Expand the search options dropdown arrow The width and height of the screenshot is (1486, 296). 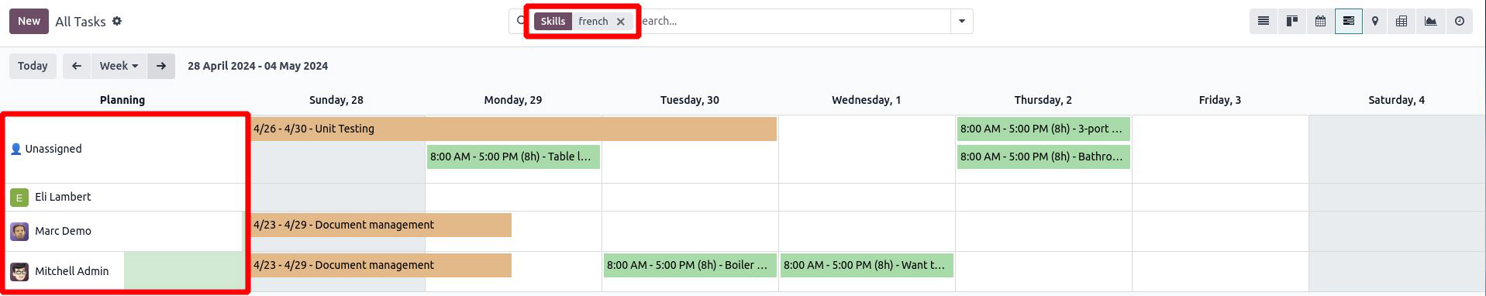point(962,21)
